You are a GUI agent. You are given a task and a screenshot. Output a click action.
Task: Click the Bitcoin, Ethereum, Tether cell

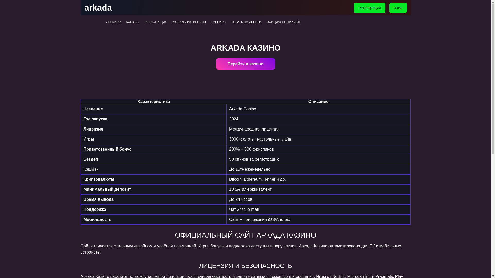pos(318,179)
